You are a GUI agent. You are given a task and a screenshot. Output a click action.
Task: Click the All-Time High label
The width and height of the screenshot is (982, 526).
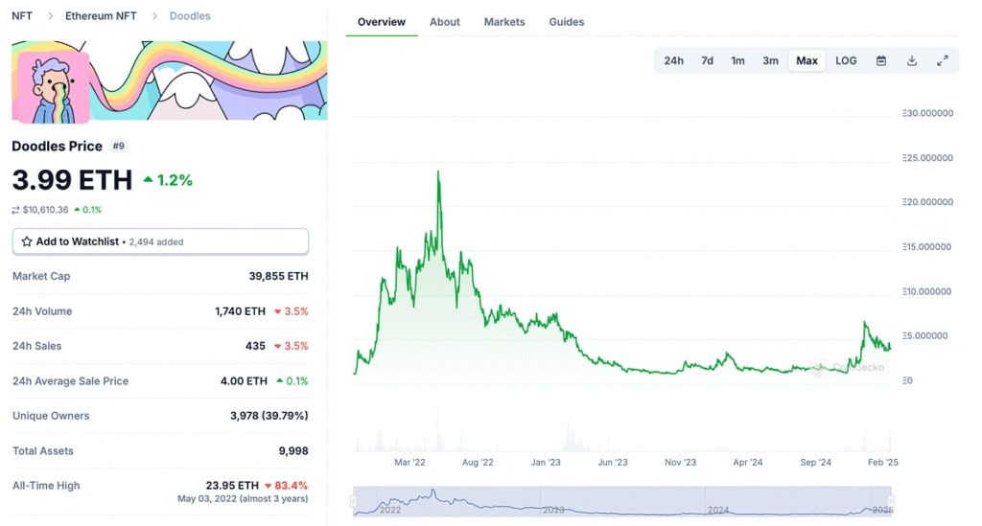click(x=46, y=486)
